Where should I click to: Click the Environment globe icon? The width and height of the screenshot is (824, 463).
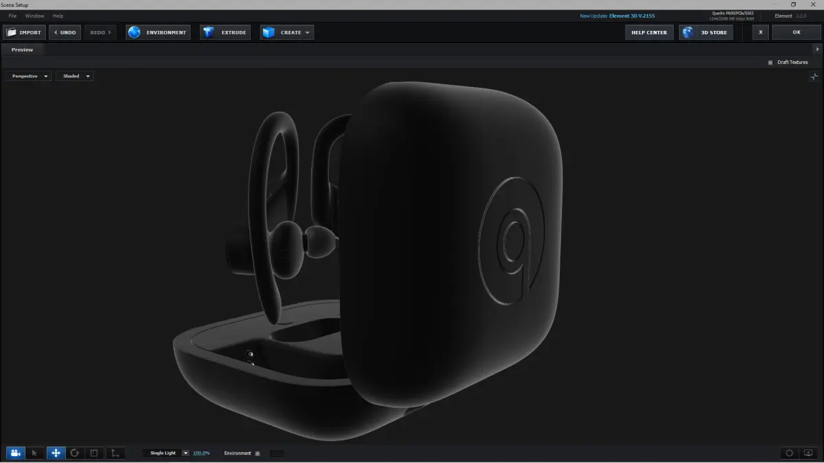tap(135, 32)
